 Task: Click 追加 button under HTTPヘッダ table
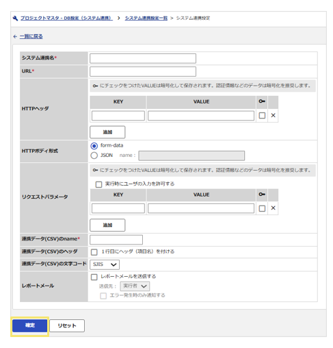click(107, 132)
